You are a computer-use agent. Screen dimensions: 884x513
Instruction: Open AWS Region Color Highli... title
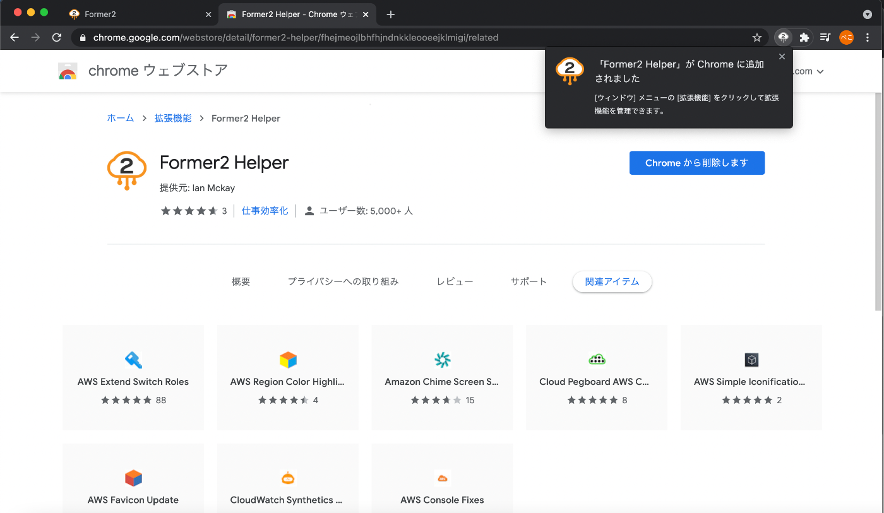(x=288, y=382)
